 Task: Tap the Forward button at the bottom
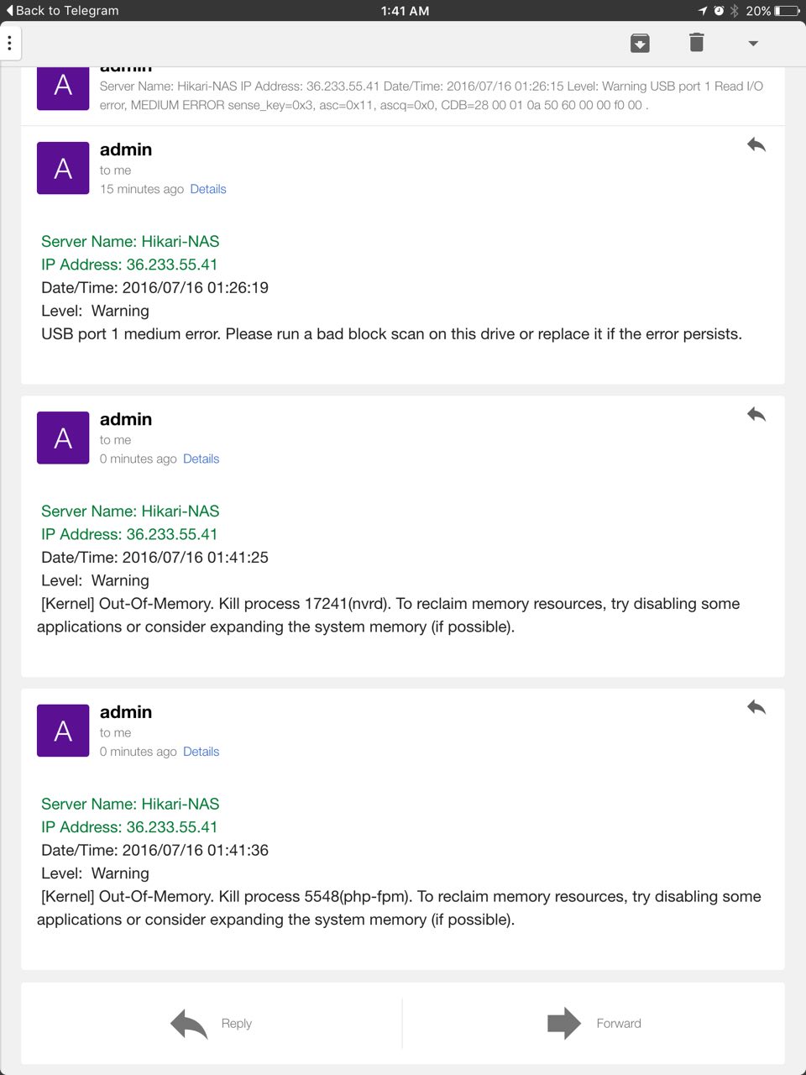click(594, 1024)
